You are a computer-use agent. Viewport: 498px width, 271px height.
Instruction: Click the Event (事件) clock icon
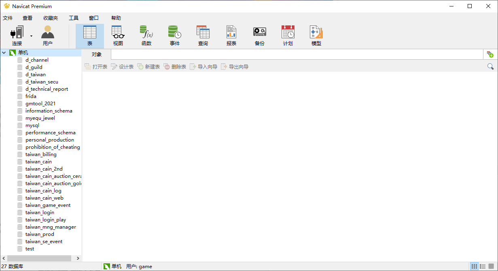point(174,35)
